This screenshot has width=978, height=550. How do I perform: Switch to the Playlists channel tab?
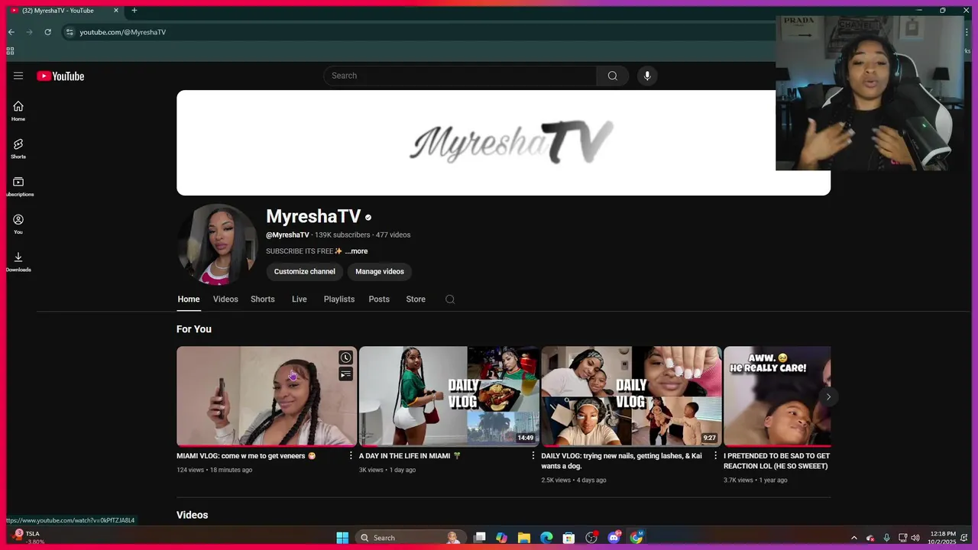click(339, 299)
